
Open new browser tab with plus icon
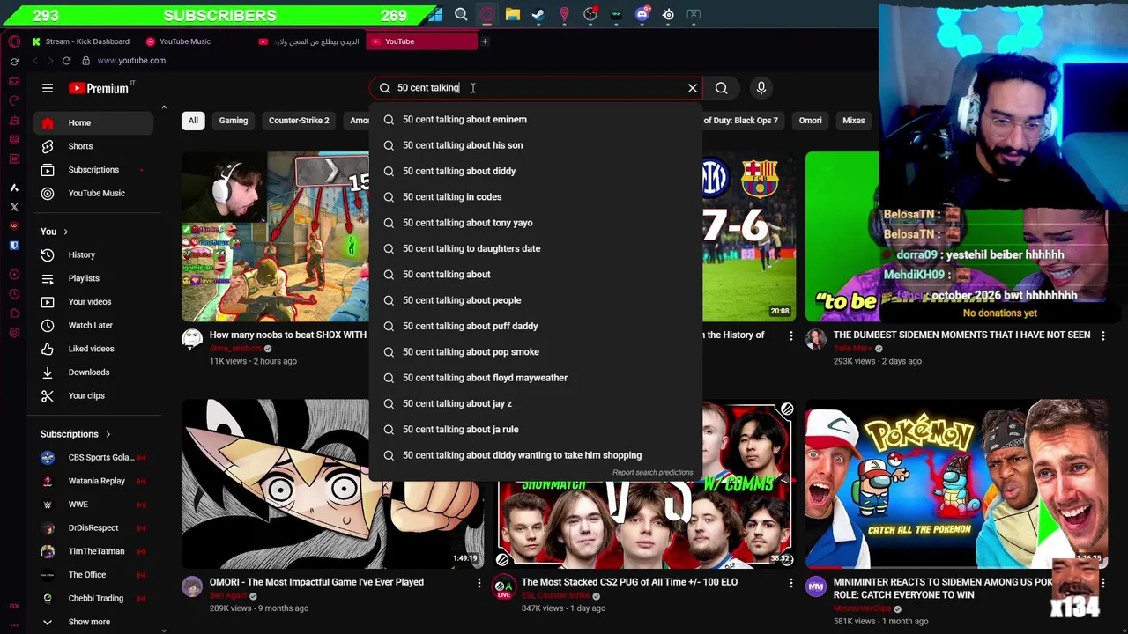485,41
